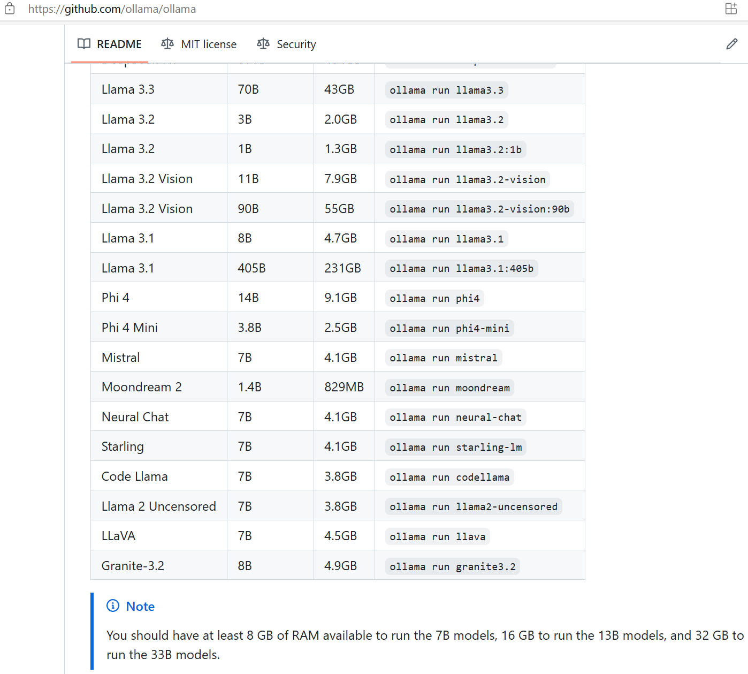Click the 'ollama run llama3.3' command
Viewport: 748px width, 674px height.
pos(446,90)
